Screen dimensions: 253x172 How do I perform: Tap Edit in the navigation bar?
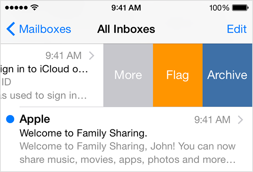coord(237,29)
